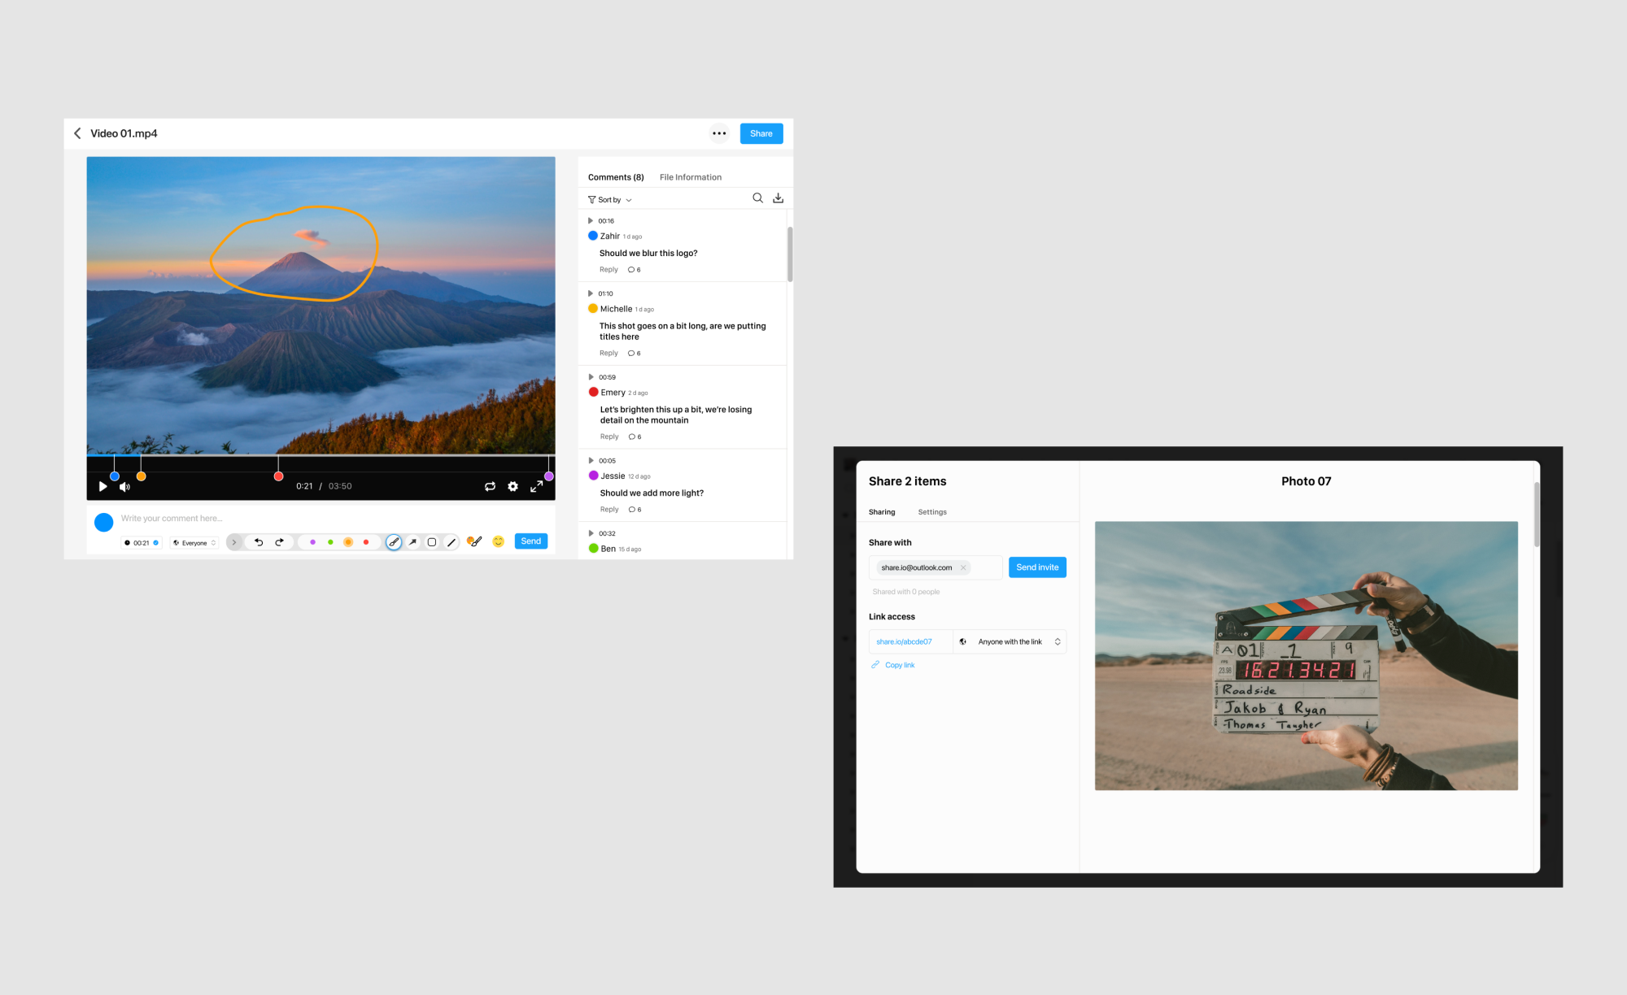This screenshot has width=1627, height=995.
Task: Select the rectangle annotation tool
Action: coord(432,542)
